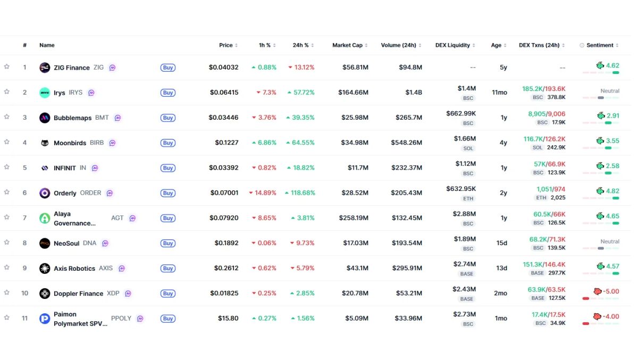Star the Orderly row
This screenshot has width=638, height=359.
point(7,192)
